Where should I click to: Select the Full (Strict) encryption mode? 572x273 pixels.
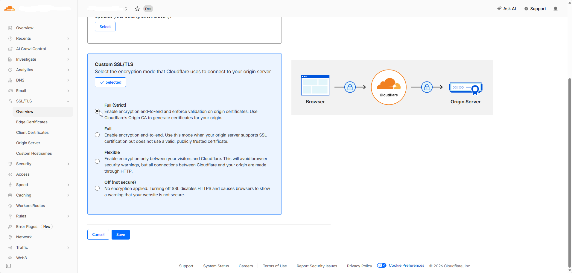tap(97, 111)
